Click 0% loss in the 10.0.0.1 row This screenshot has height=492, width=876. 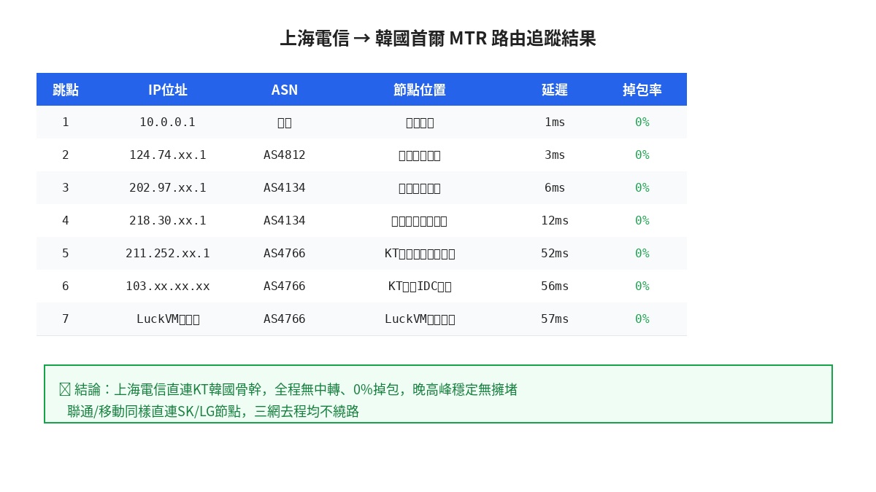pos(642,122)
